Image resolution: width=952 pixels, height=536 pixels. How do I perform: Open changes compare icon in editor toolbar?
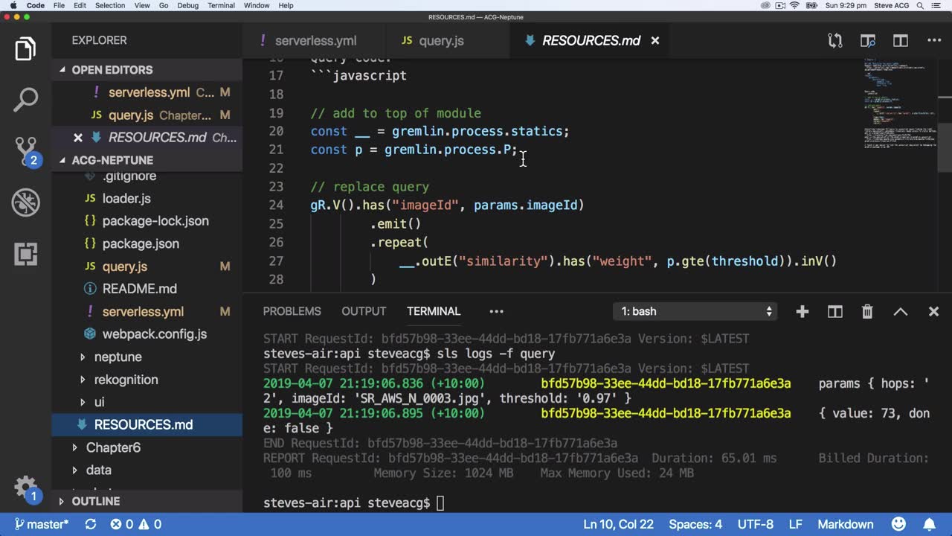[835, 41]
